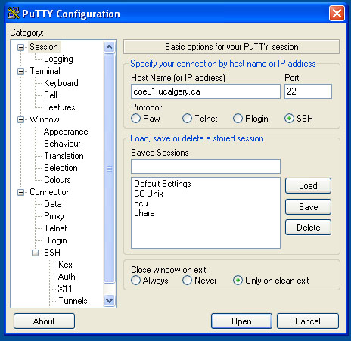
Task: Go to the Colours category
Action: (x=57, y=180)
